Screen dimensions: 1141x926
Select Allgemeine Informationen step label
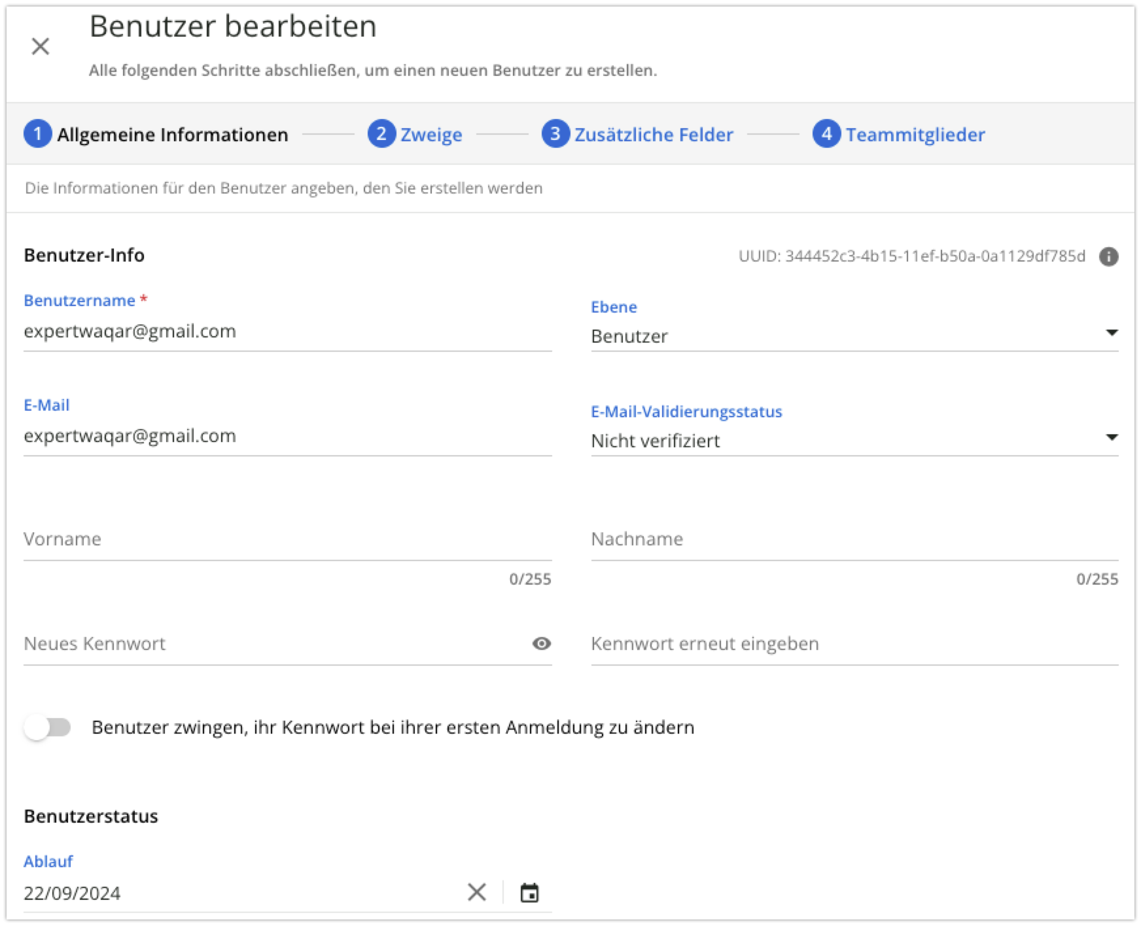point(173,135)
